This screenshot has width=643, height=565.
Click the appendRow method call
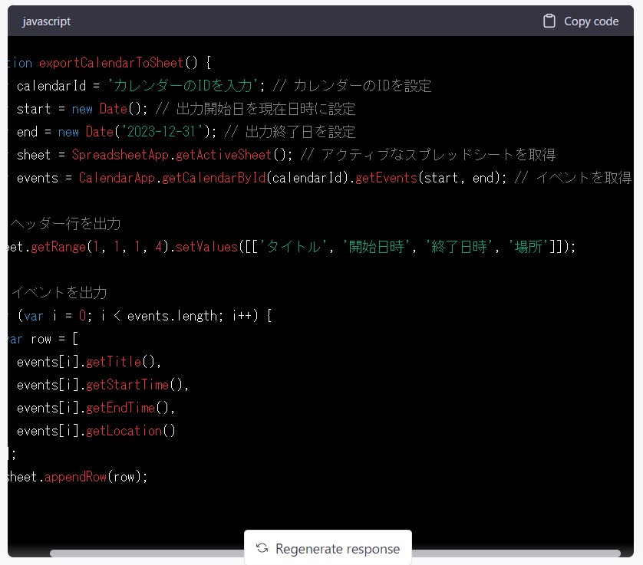75,477
